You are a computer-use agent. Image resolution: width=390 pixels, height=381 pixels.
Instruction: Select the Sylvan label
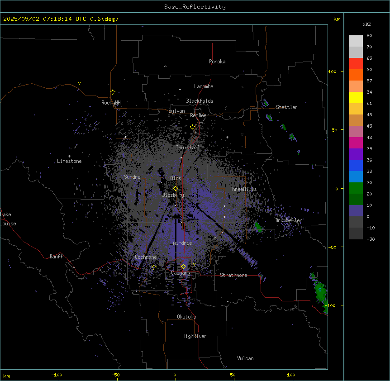176,111
